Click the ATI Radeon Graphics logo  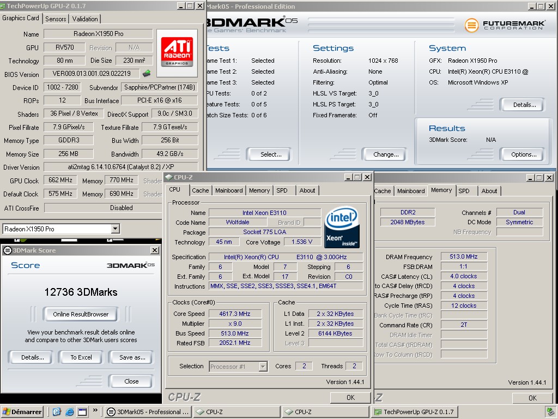[x=177, y=53]
